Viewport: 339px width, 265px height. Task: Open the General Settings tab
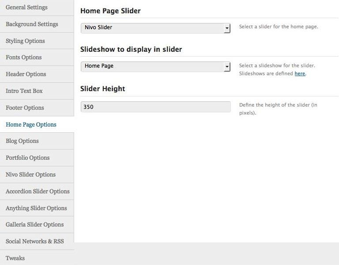[26, 8]
